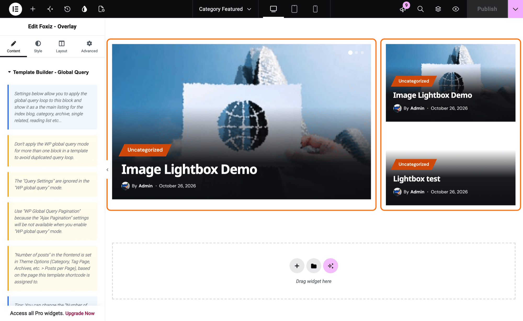
Task: Click Uncategorized badge on large featured slide
Action: pyautogui.click(x=145, y=150)
